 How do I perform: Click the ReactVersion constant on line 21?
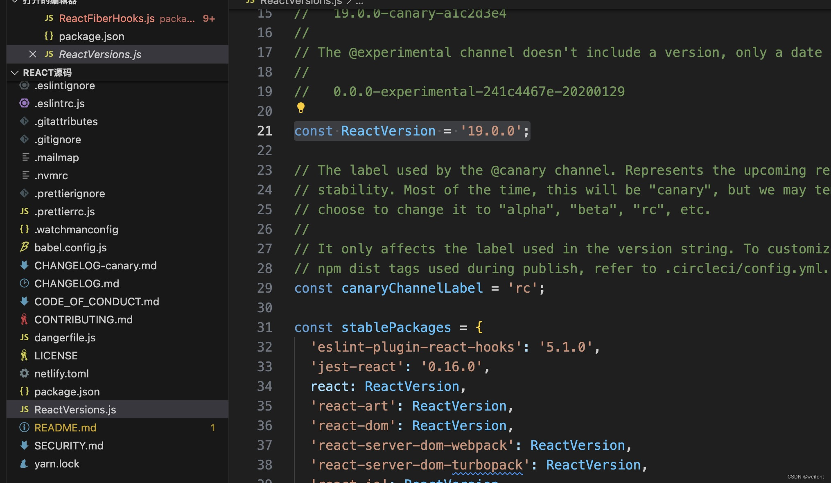[x=388, y=131]
